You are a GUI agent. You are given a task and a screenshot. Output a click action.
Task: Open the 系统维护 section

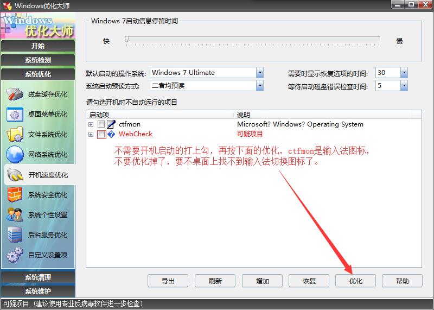[38, 292]
